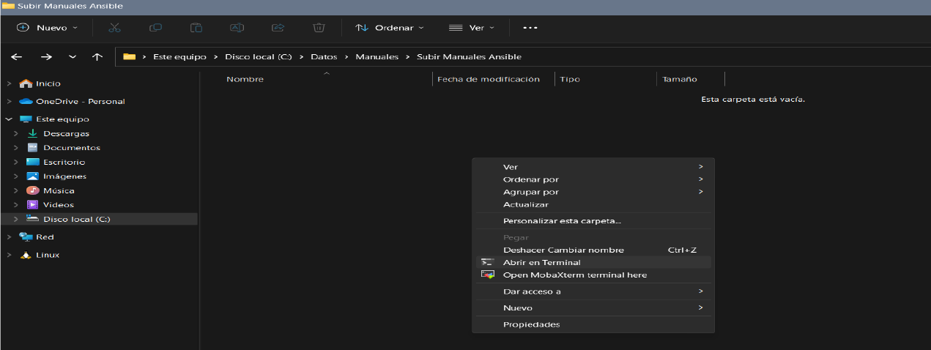Screen dimensions: 931x350
Task: Open the Ordenar sort dropdown
Action: (x=389, y=28)
